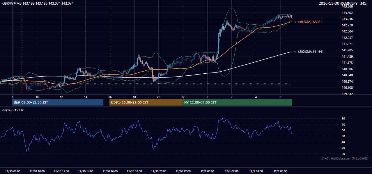372x174 pixels.
Task: Click hour 2 on the chart time axis
Action: click(x=231, y=97)
